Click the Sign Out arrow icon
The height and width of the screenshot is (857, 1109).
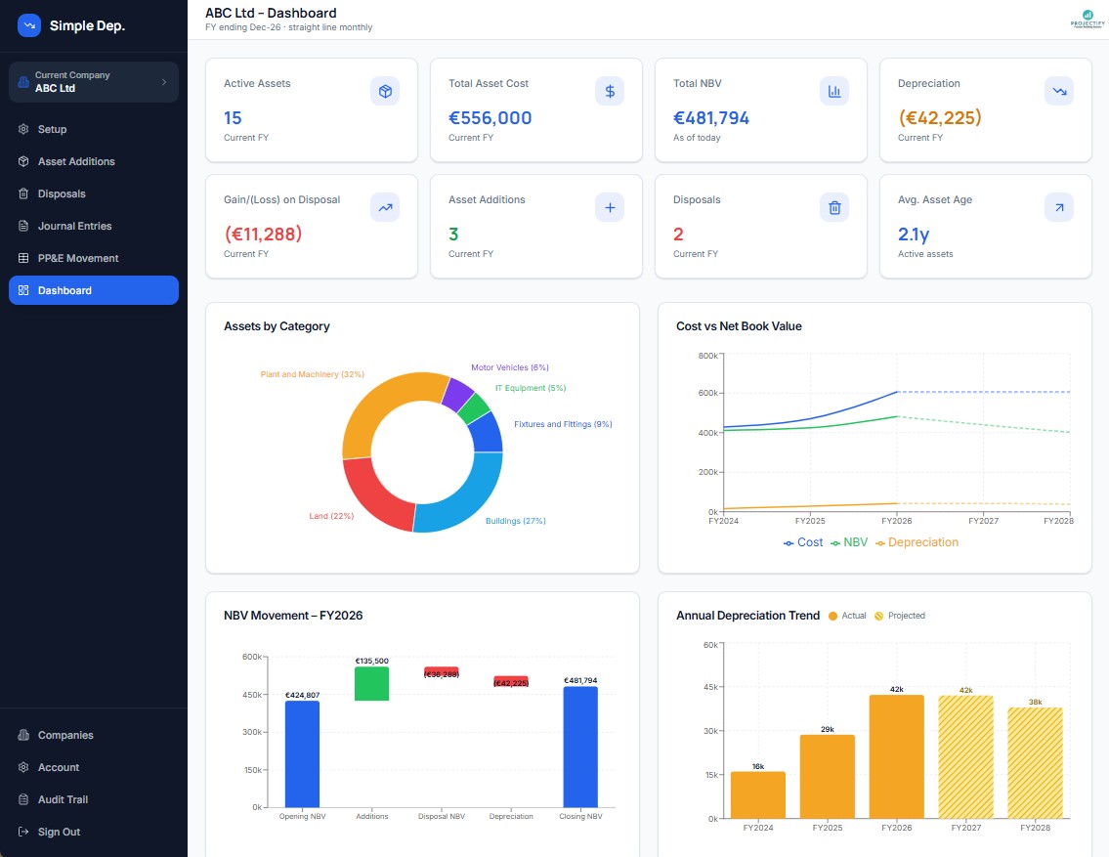(x=23, y=832)
